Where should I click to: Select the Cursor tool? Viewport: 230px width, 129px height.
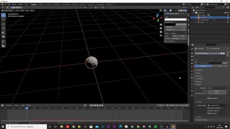(x=3, y=19)
